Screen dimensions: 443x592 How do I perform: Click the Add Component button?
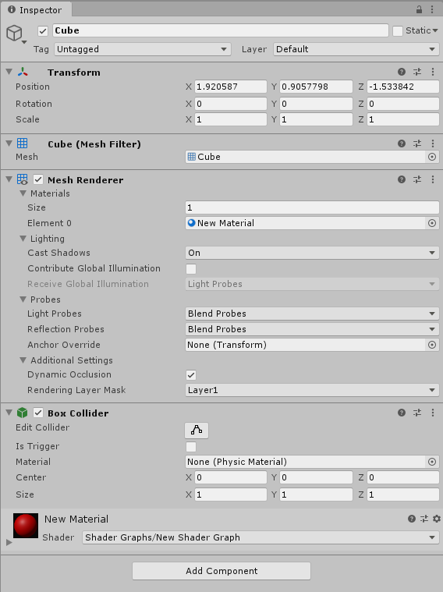click(x=221, y=571)
